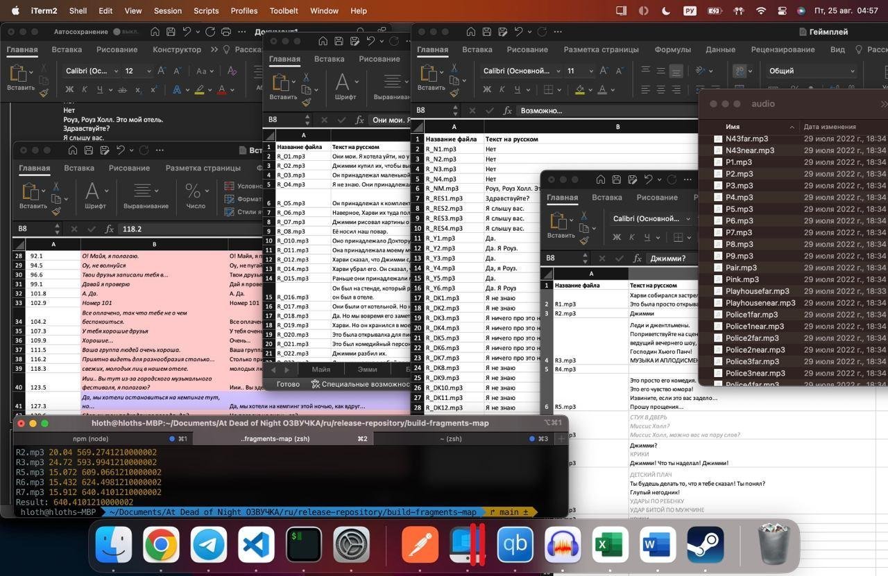Click the Orientation icon in the Геймплей ribbon
Image resolution: width=888 pixels, height=576 pixels.
[x=701, y=71]
